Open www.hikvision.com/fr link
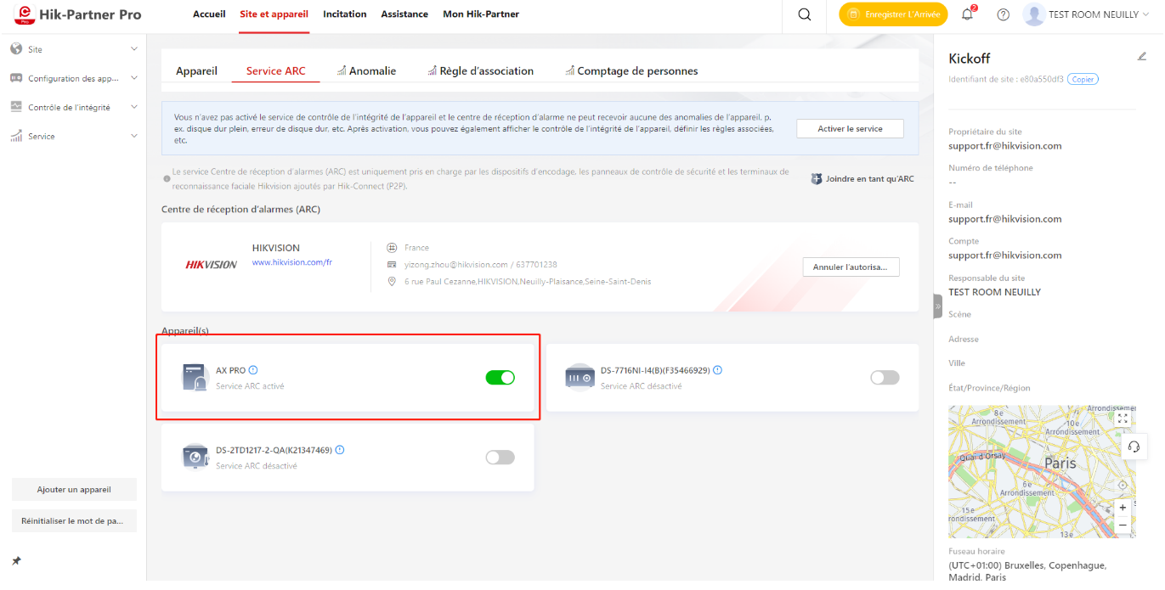 pos(292,262)
